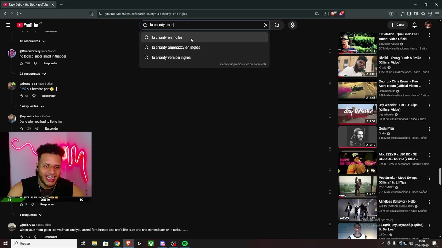This screenshot has width=442, height=248.
Task: Open Brave Rewards triangle icon
Action: pyautogui.click(x=341, y=14)
